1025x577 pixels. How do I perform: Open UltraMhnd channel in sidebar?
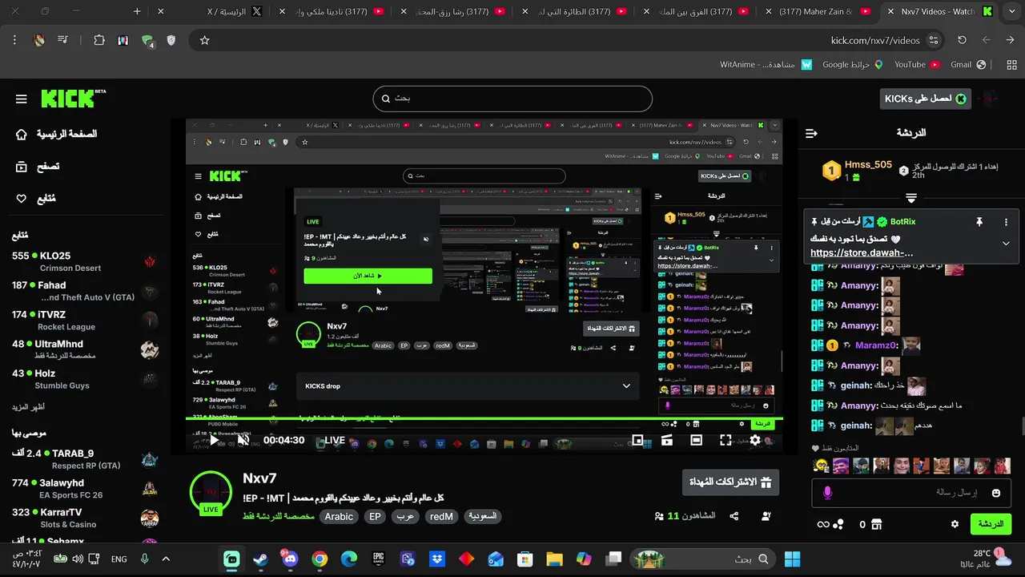84,349
